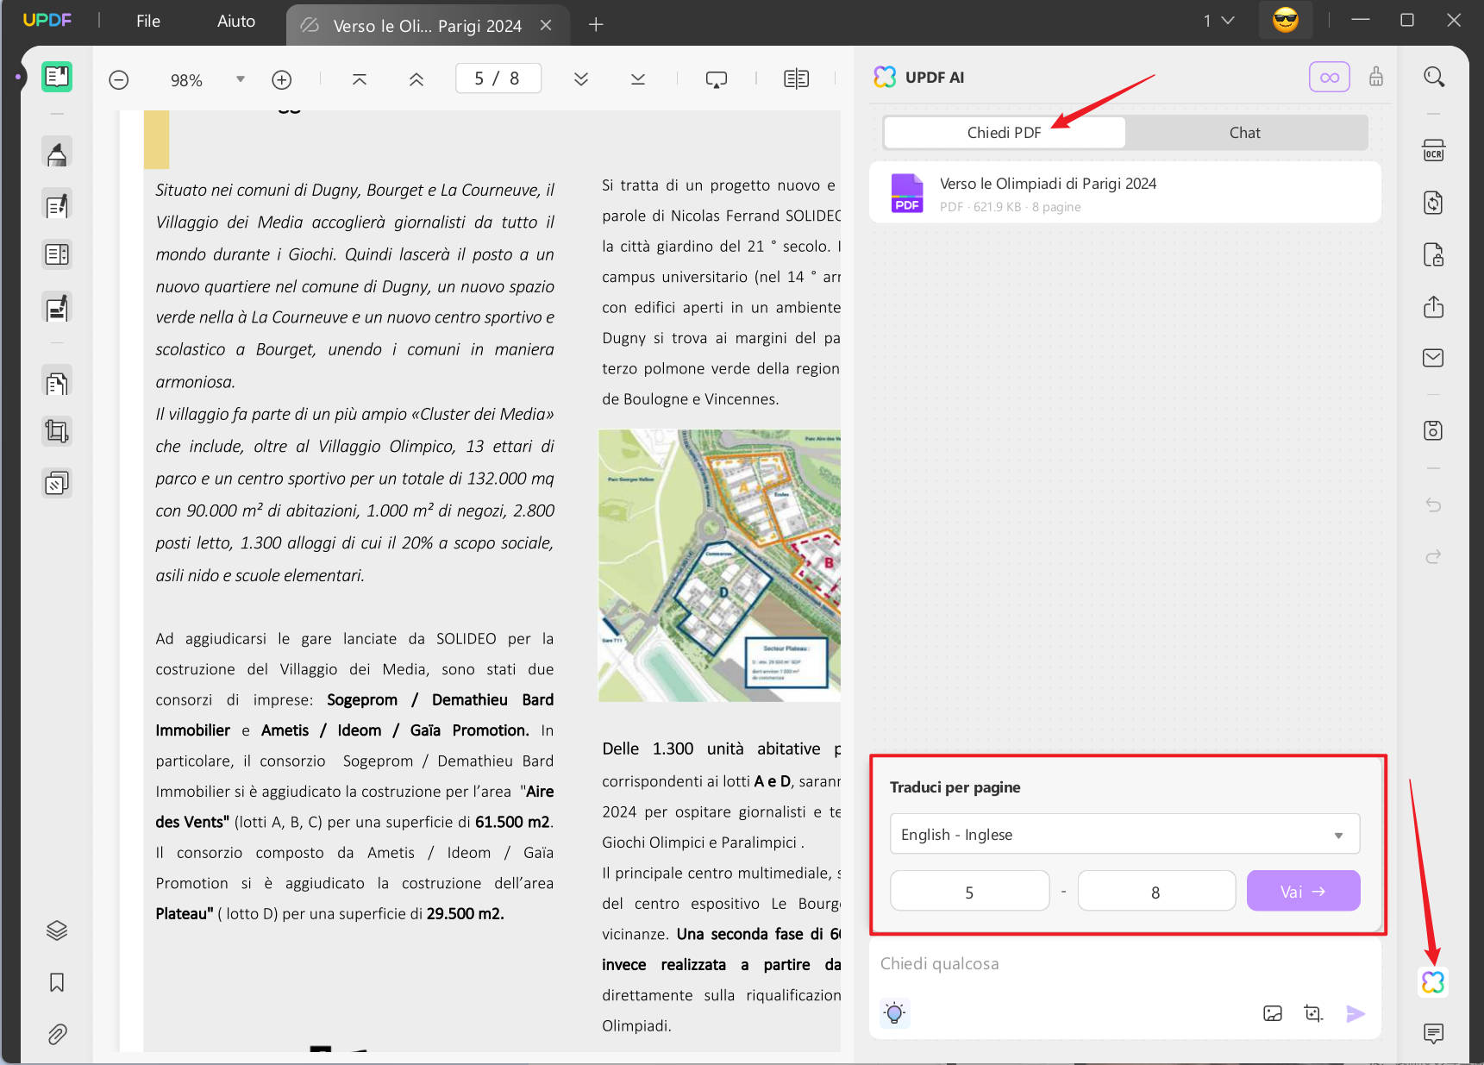The image size is (1484, 1065).
Task: Open the Crop Pages tool
Action: pyautogui.click(x=57, y=431)
